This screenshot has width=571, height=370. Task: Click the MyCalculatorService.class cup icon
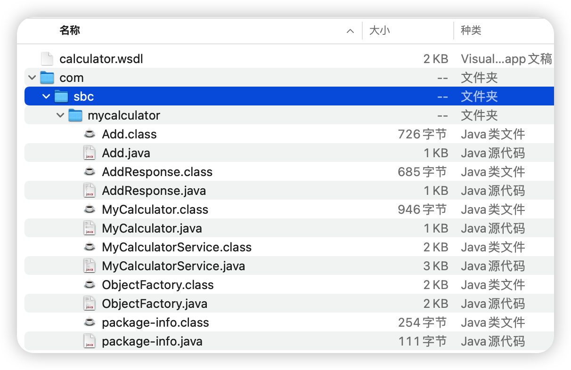pos(89,247)
